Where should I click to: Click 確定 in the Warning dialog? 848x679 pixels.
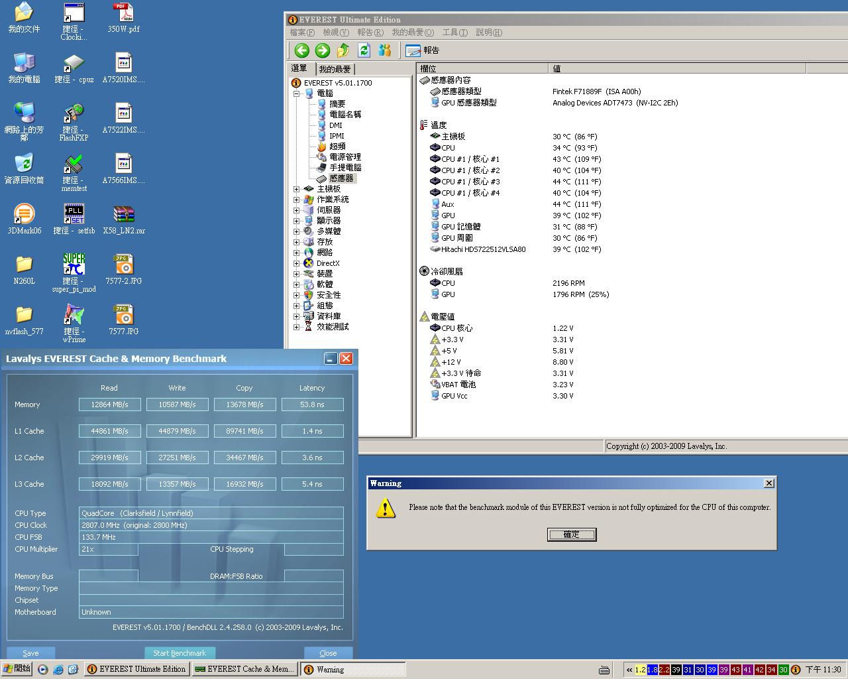pos(572,534)
